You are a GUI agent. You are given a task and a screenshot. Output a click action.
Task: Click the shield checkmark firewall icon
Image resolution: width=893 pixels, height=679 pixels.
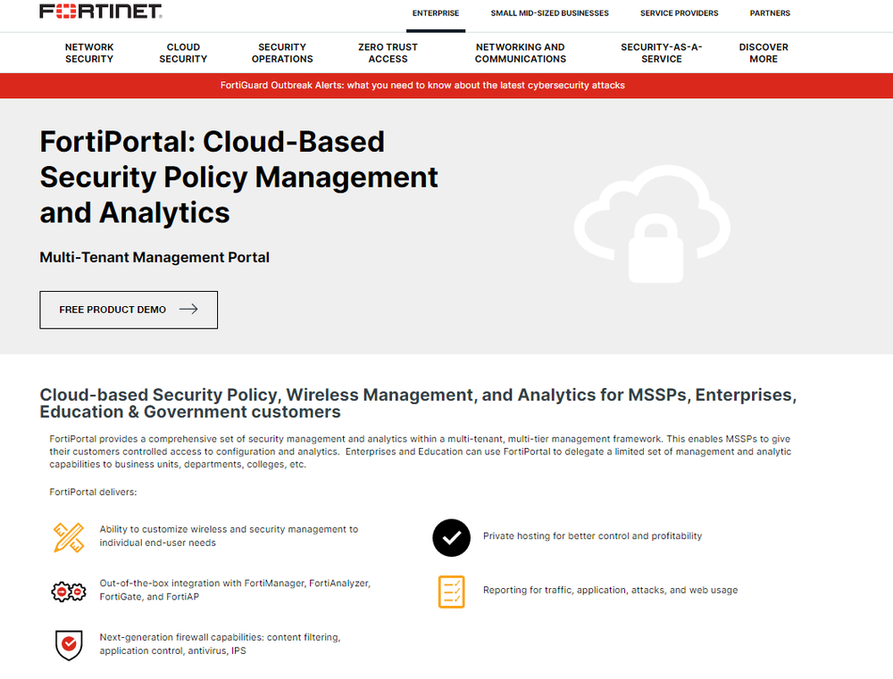point(68,643)
